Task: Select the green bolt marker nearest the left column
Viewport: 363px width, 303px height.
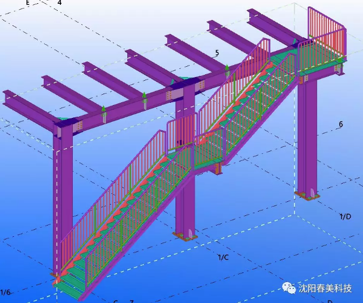Action: [104, 110]
